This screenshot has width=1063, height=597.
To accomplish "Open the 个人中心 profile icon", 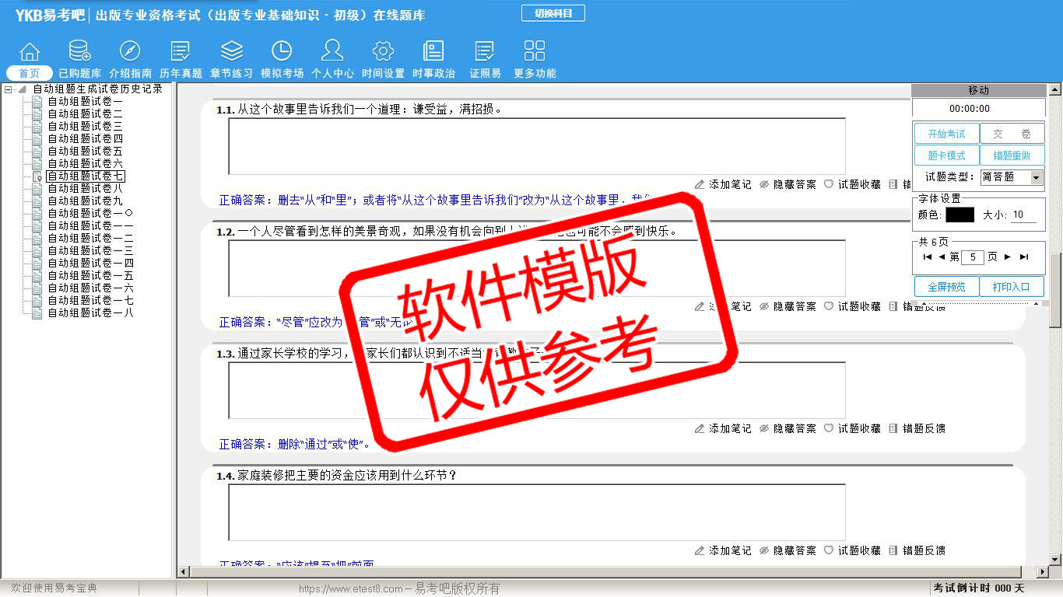I will pyautogui.click(x=332, y=52).
